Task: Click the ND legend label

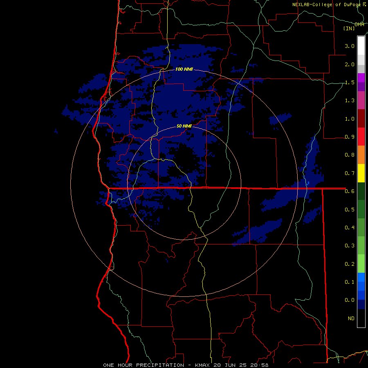Action: (x=351, y=318)
